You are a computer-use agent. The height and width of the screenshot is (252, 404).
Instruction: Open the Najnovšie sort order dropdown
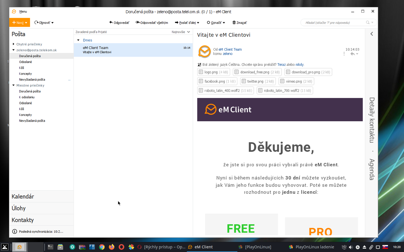181,32
